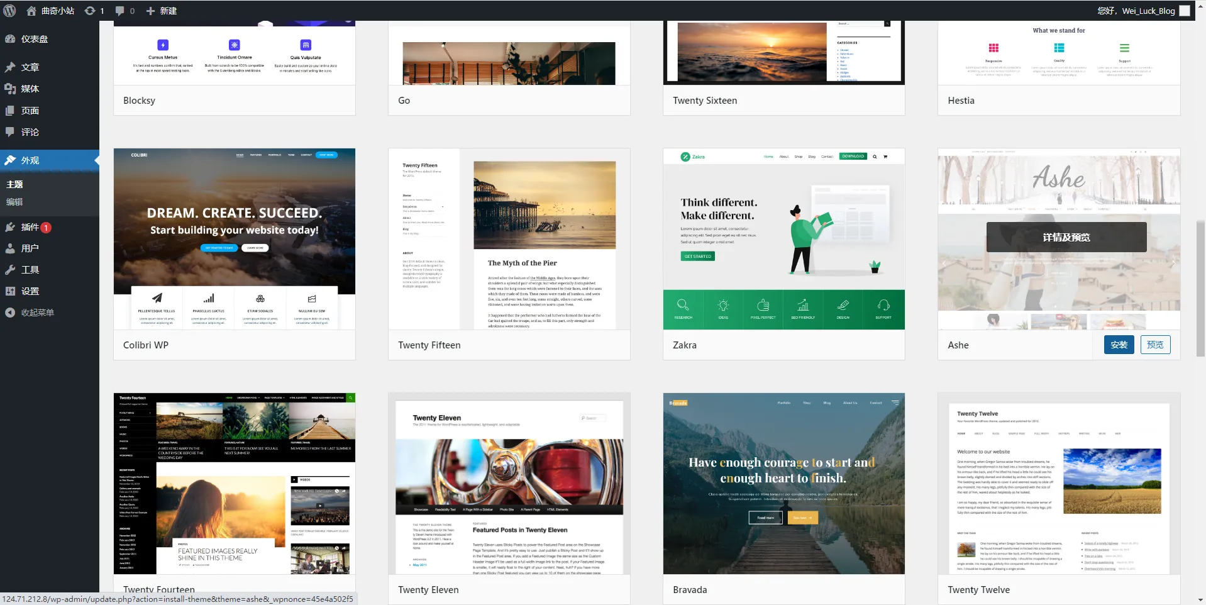Click the Twenty Fifteen theme name
Image resolution: width=1206 pixels, height=605 pixels.
click(x=429, y=345)
